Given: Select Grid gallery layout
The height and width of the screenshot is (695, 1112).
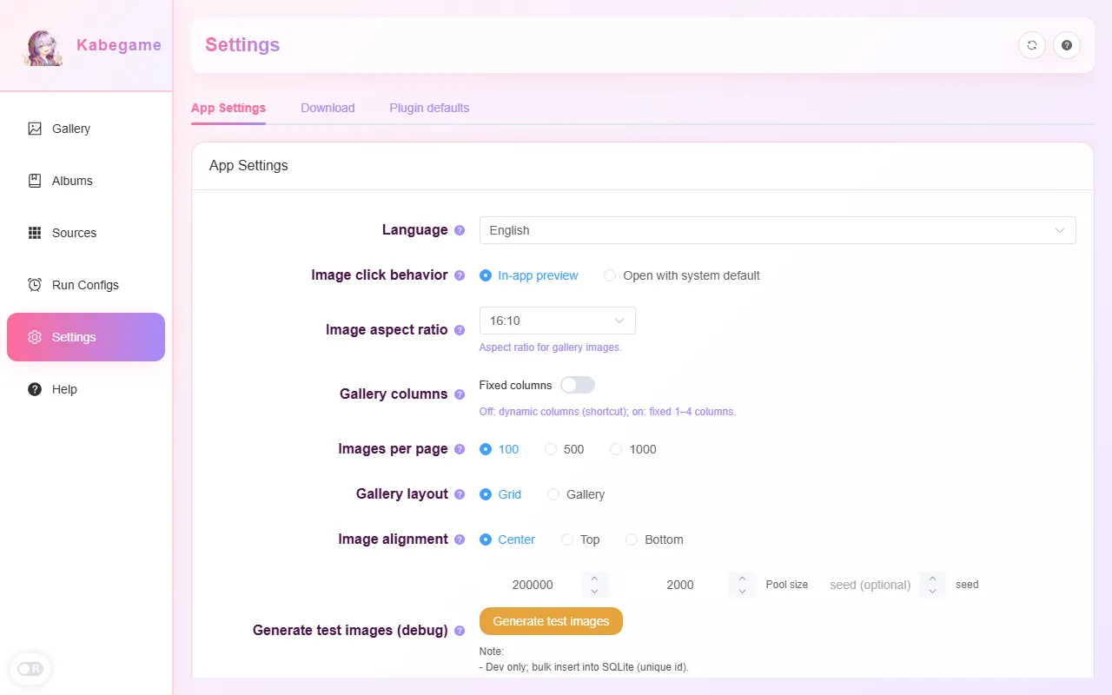Looking at the screenshot, I should pyautogui.click(x=500, y=494).
